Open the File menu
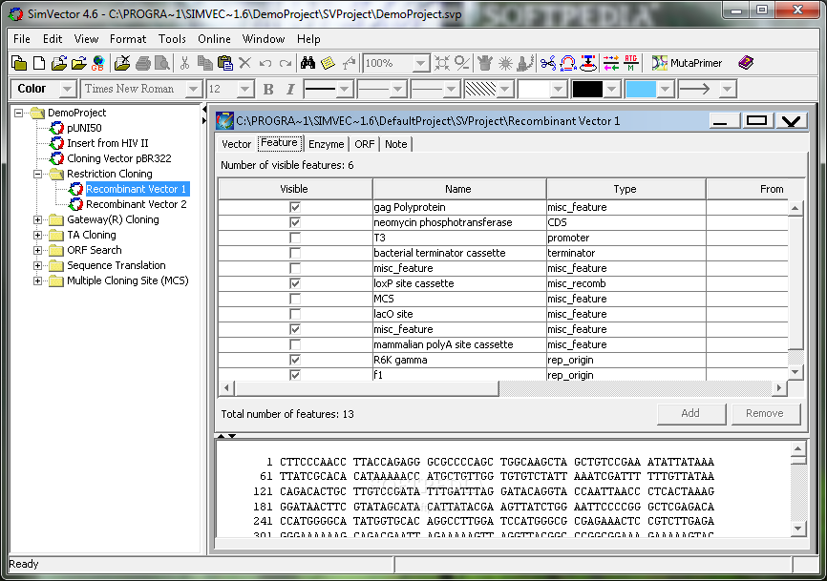This screenshot has height=581, width=827. coord(22,39)
